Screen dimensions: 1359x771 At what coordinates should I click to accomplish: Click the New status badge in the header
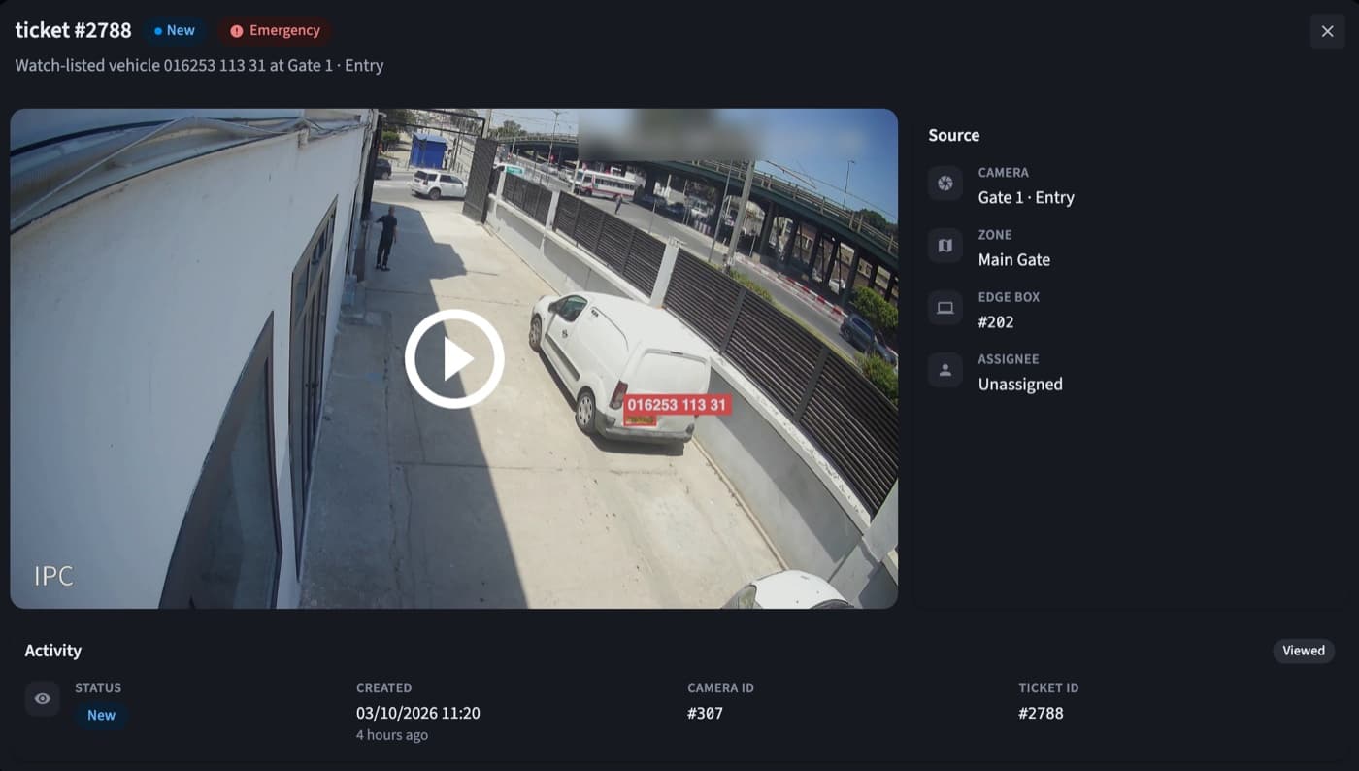tap(175, 30)
